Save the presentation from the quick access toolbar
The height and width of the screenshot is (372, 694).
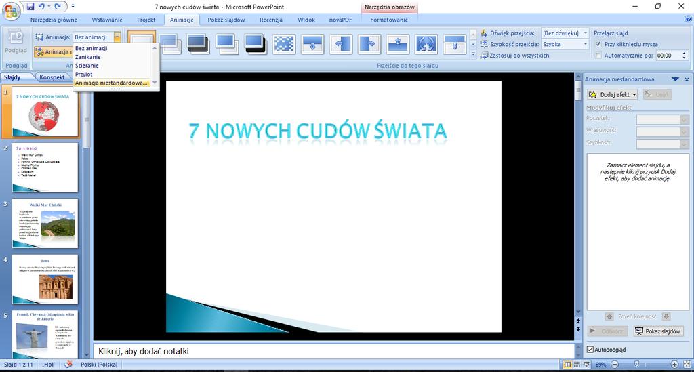point(30,7)
